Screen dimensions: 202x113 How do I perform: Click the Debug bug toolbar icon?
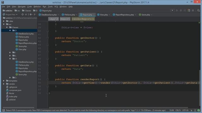(181, 10)
